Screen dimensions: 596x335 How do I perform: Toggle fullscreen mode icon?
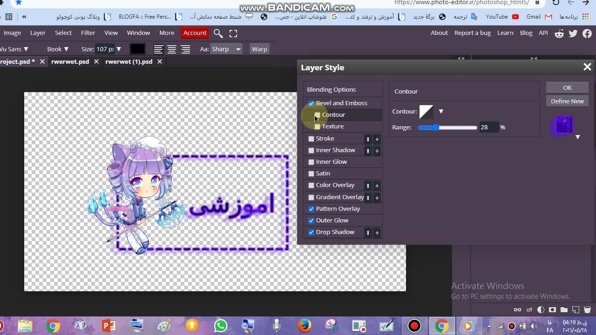pyautogui.click(x=233, y=33)
